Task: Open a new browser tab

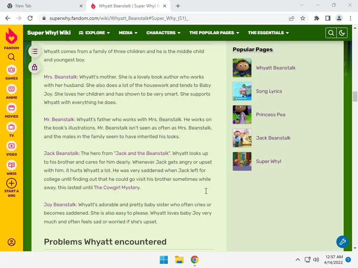Action: coord(178,6)
